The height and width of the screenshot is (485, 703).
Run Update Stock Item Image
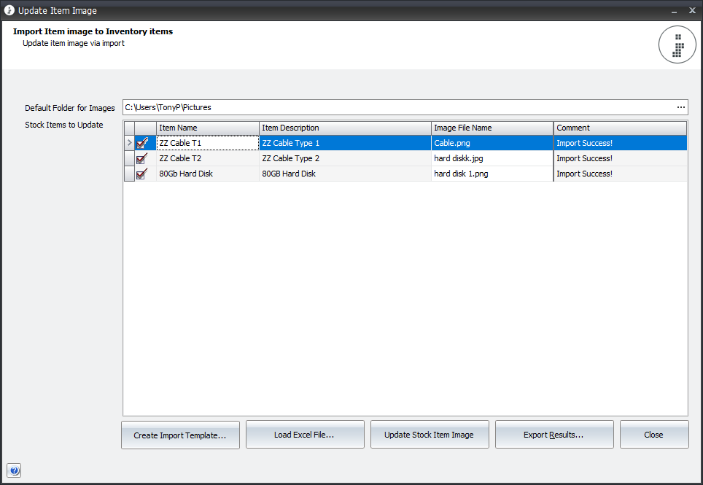click(x=430, y=435)
